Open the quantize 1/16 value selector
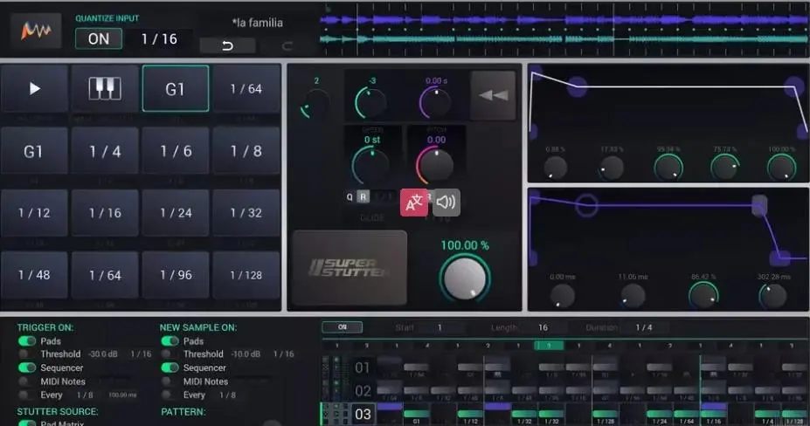Image resolution: width=810 pixels, height=426 pixels. point(159,38)
